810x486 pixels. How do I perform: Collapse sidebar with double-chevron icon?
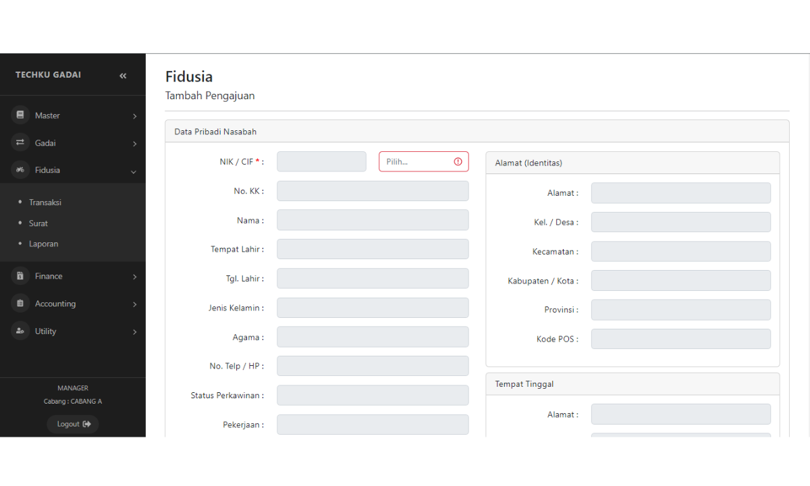123,76
